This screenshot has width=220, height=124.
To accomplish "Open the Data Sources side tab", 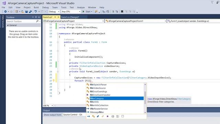I will pyautogui.click(x=3, y=21).
